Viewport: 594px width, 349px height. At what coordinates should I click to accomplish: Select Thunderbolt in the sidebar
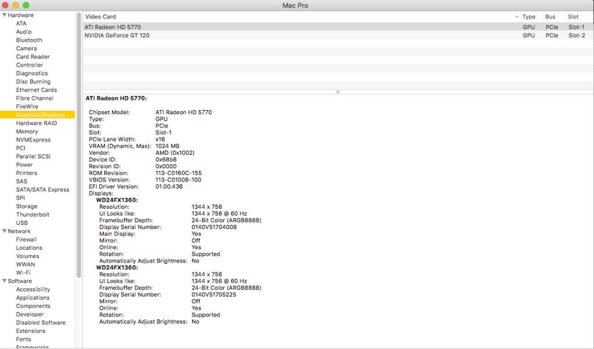point(32,215)
